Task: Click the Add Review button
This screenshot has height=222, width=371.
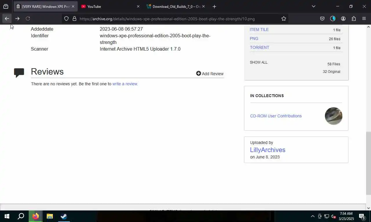Action: click(210, 74)
